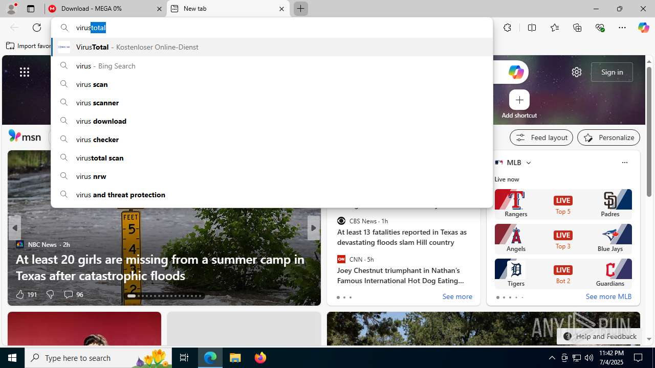Viewport: 655px width, 368px height.
Task: Open MLB card more options ellipsis
Action: click(624, 163)
